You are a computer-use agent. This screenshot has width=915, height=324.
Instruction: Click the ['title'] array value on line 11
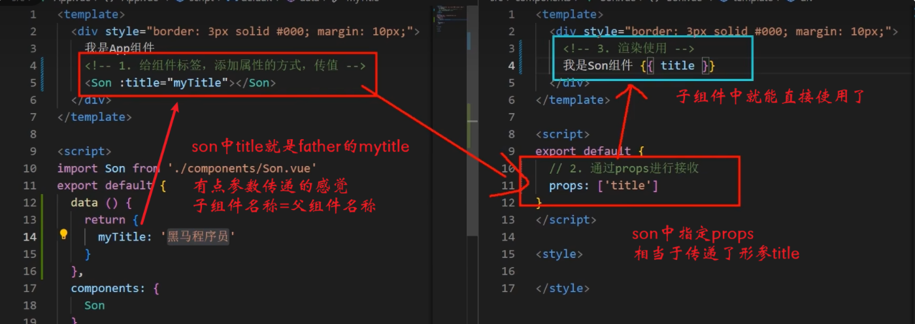coord(627,186)
